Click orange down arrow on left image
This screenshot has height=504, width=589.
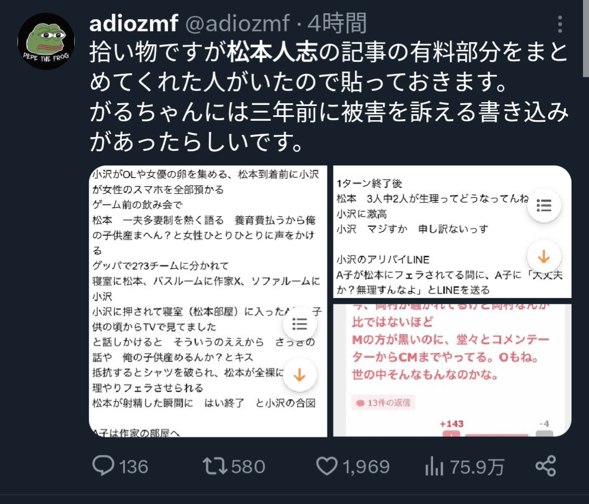point(300,375)
